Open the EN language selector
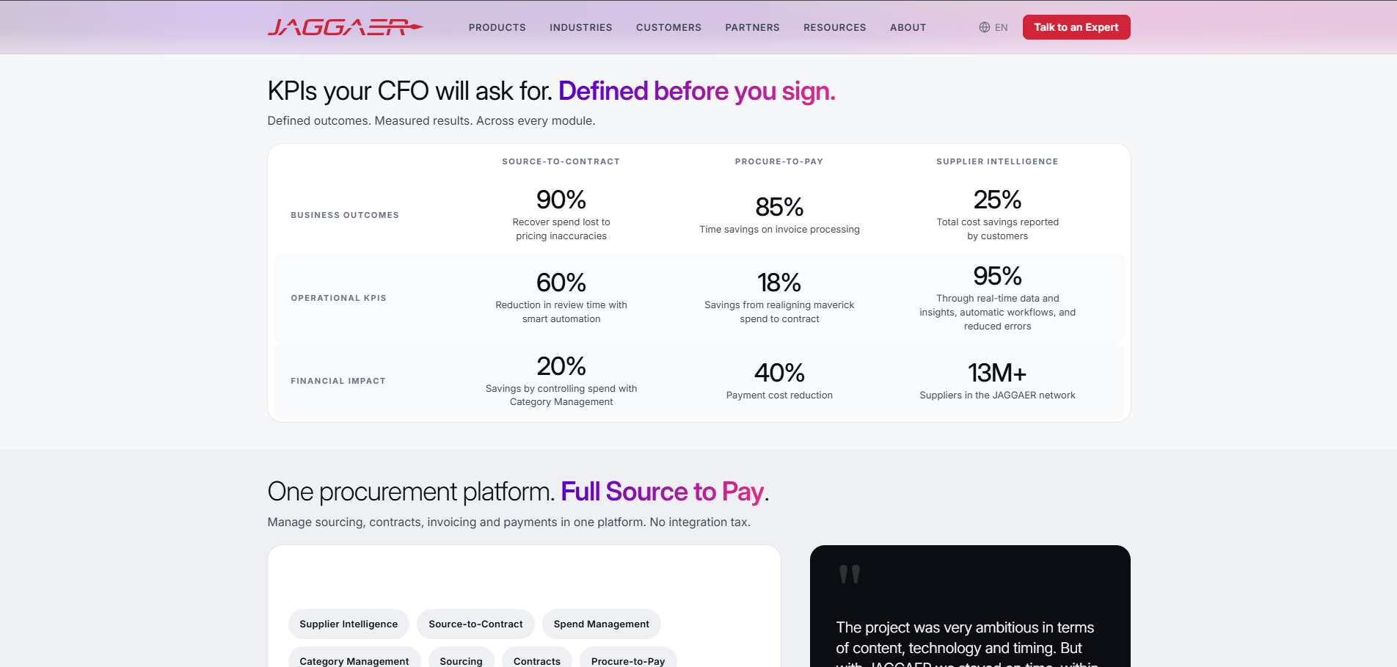 click(x=993, y=27)
